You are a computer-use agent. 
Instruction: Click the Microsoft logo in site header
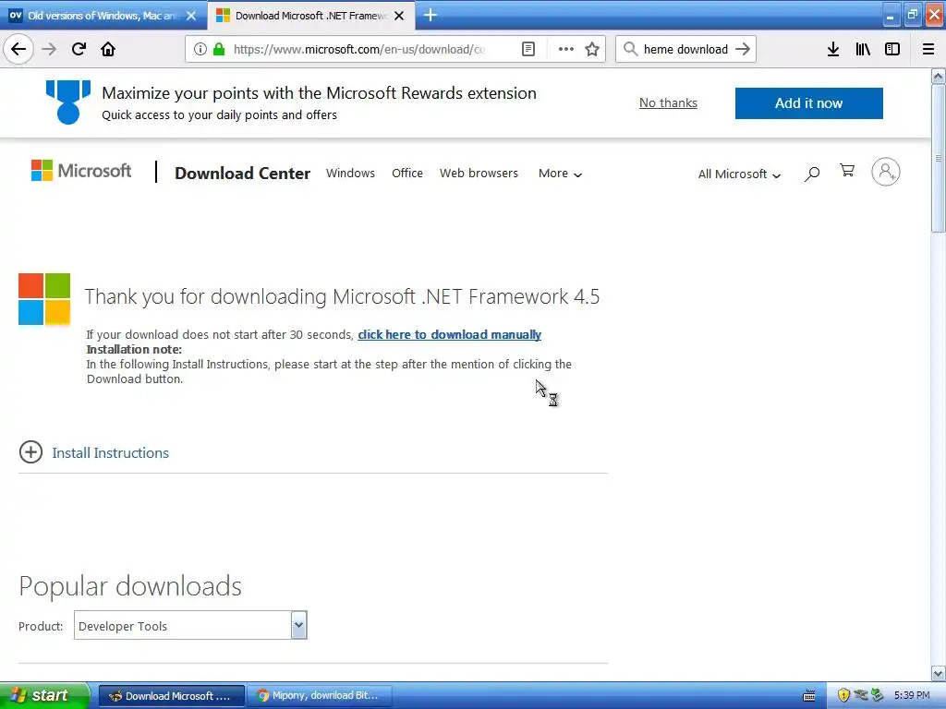click(81, 171)
